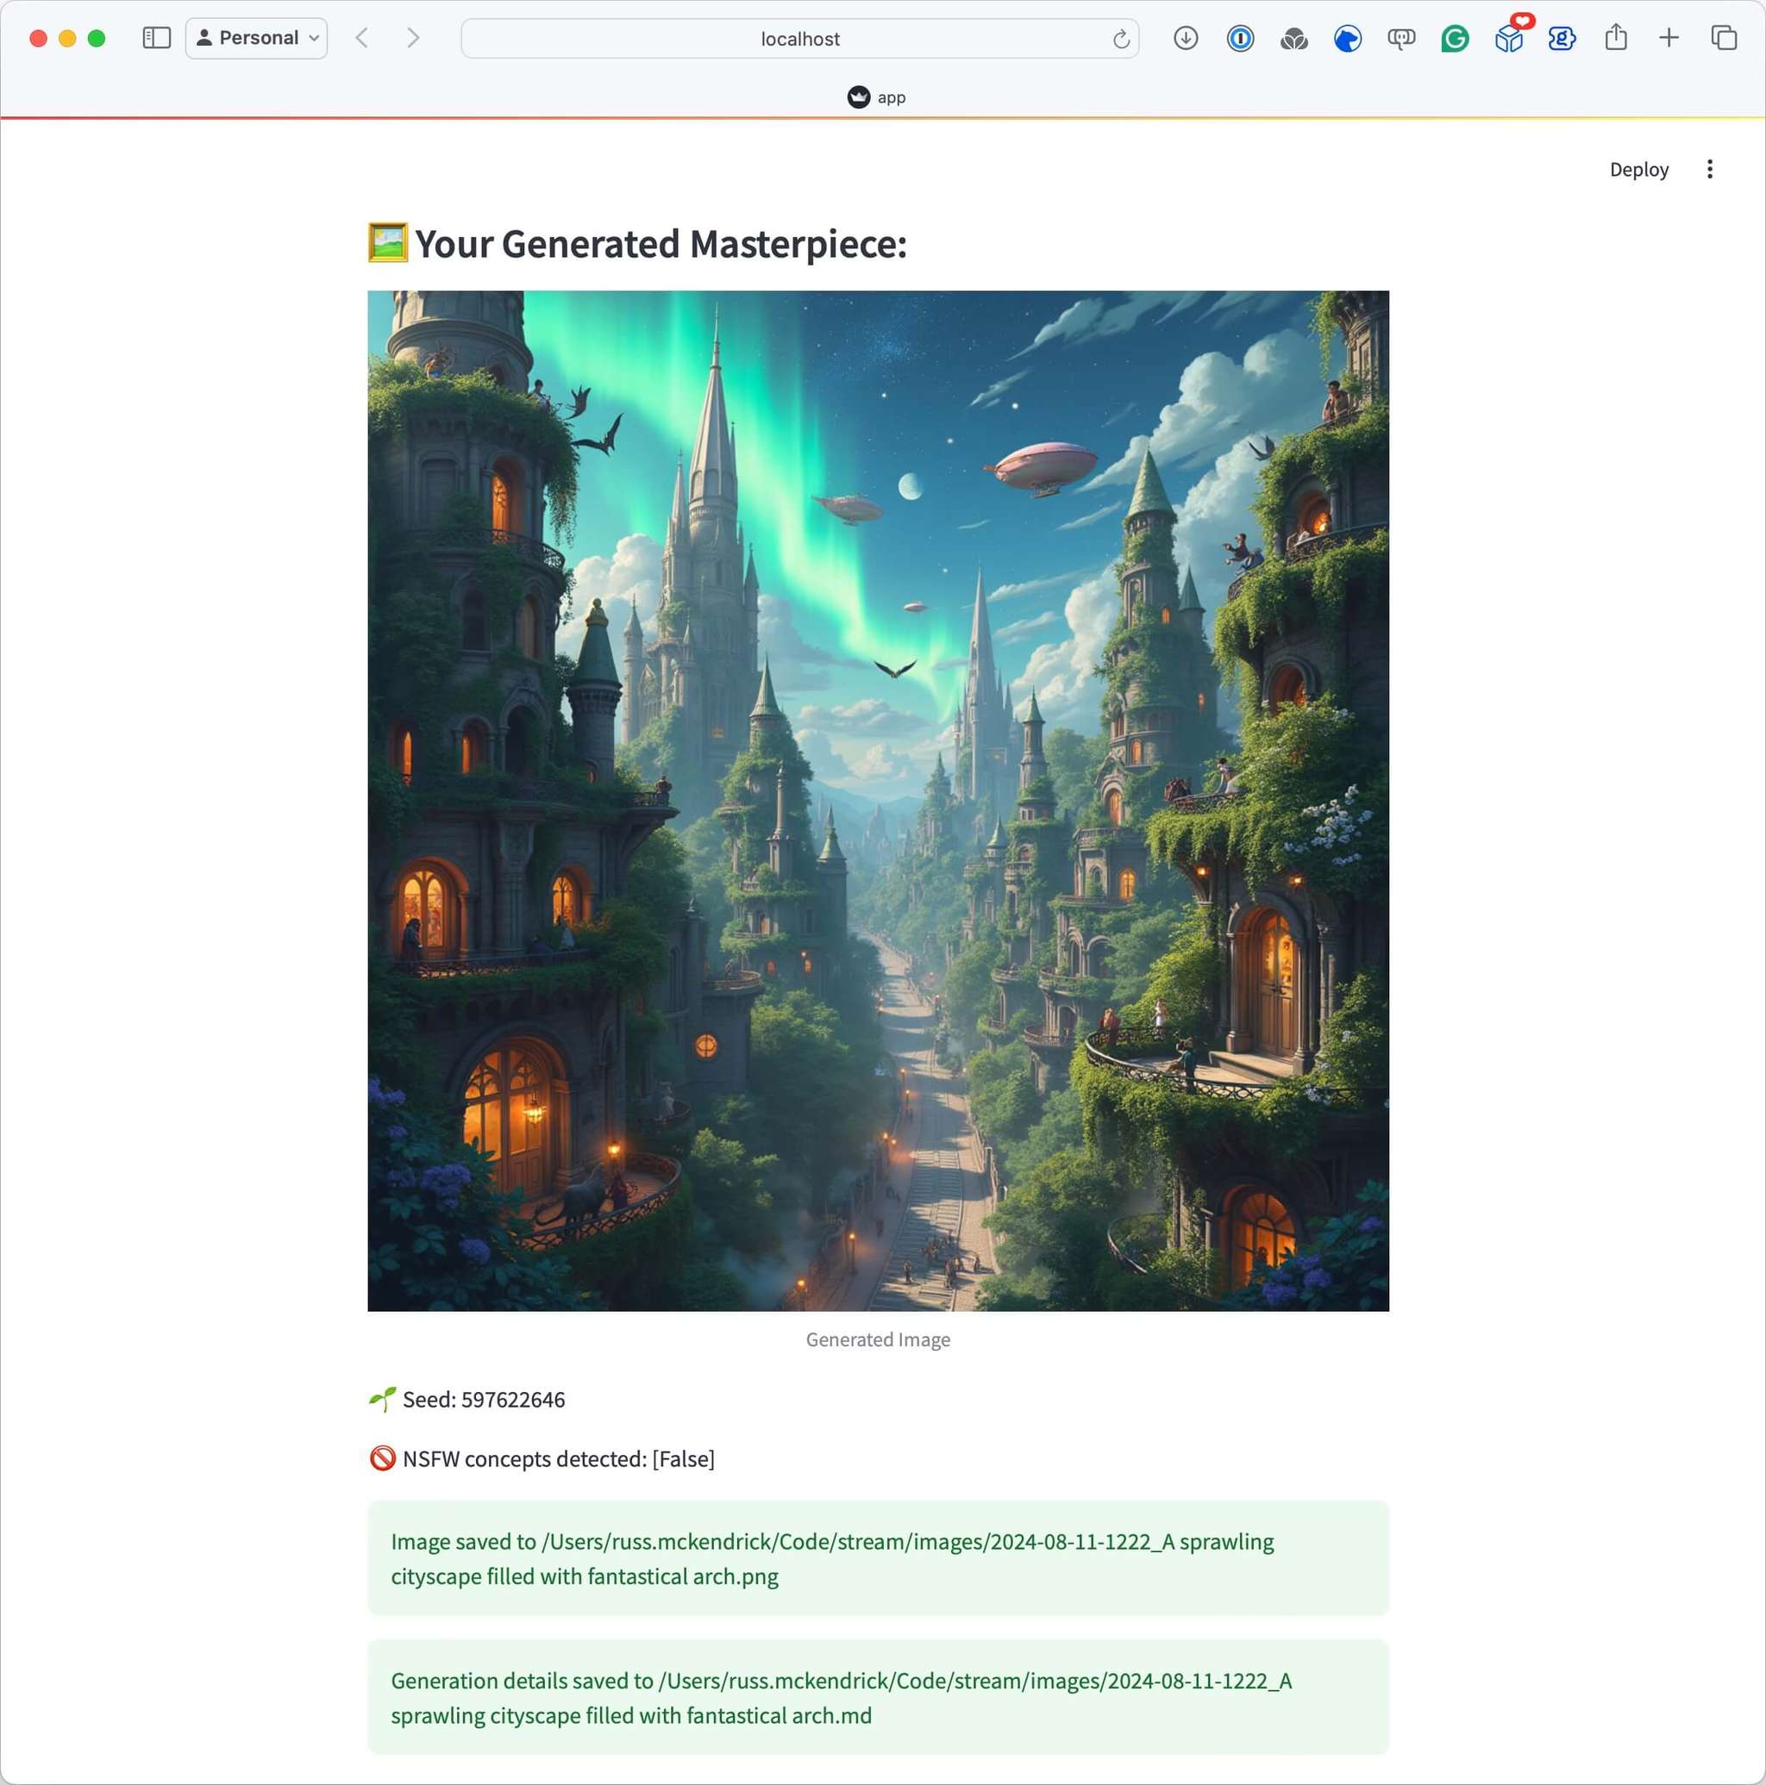Open the Grammarly extension
Viewport: 1766px width, 1785px height.
(x=1455, y=38)
